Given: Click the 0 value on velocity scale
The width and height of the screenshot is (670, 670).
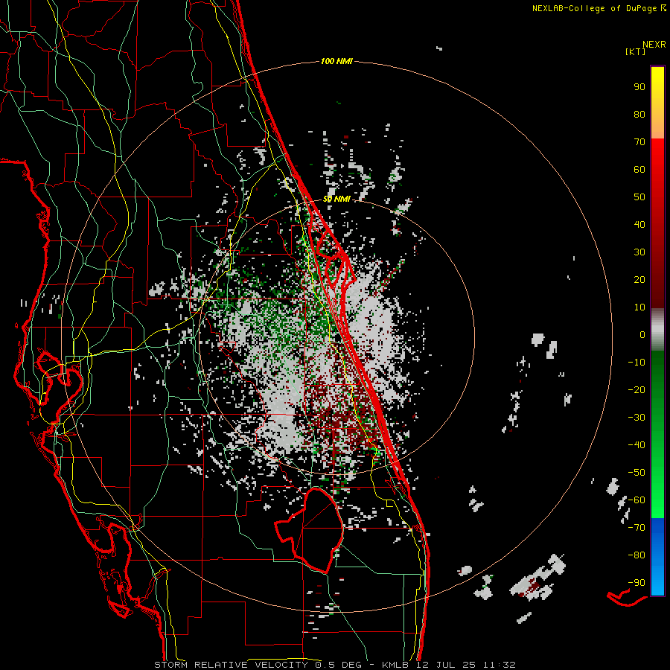Looking at the screenshot, I should (x=642, y=335).
